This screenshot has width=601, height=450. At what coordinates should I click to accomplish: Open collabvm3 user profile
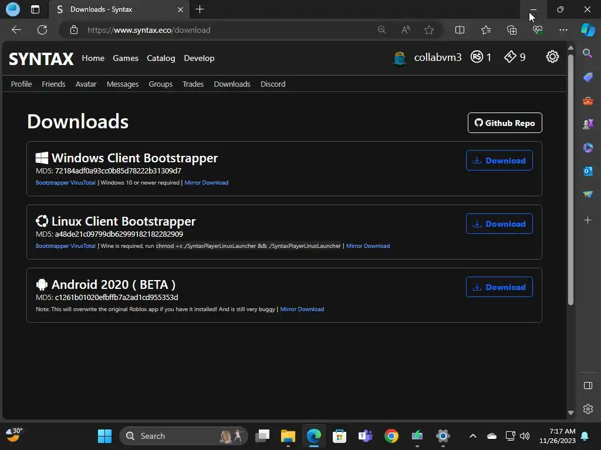pos(438,57)
